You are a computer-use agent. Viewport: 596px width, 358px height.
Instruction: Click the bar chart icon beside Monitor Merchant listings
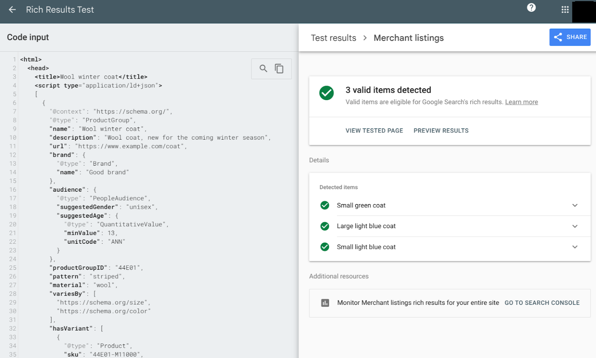tap(324, 303)
